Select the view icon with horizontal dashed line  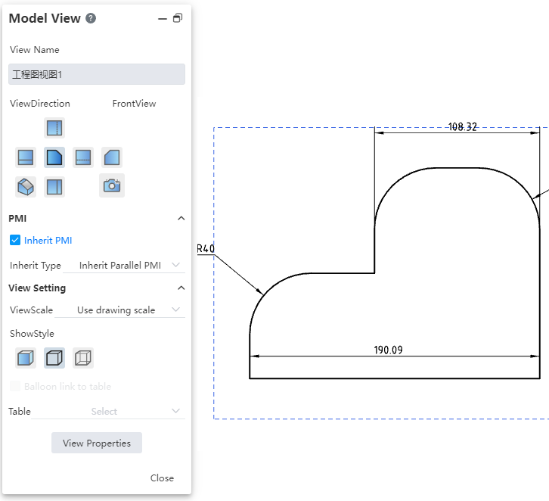click(x=83, y=157)
